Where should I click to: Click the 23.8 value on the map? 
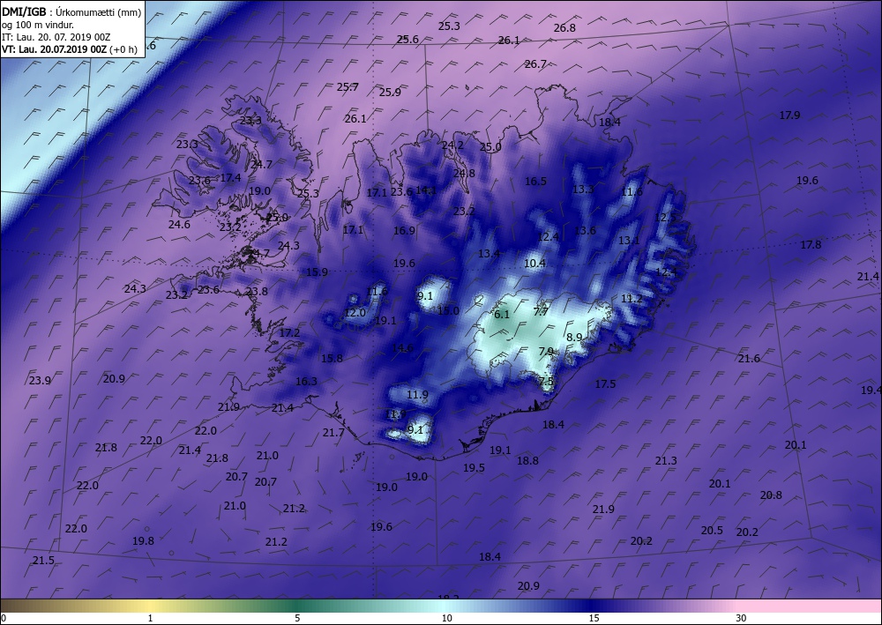[257, 291]
